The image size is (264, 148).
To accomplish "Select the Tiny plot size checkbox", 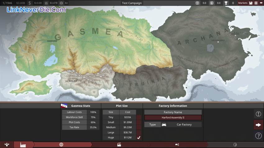I will pyautogui.click(x=139, y=118).
